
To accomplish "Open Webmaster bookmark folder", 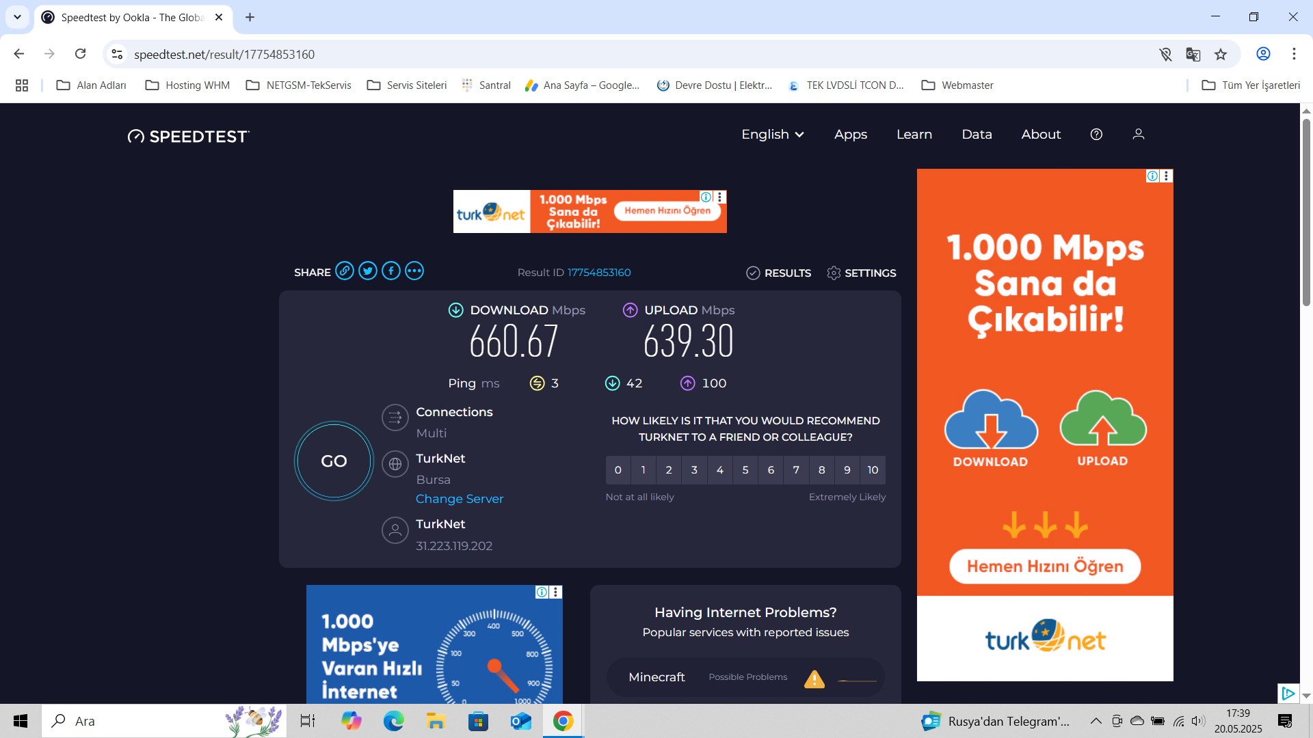I will point(957,85).
